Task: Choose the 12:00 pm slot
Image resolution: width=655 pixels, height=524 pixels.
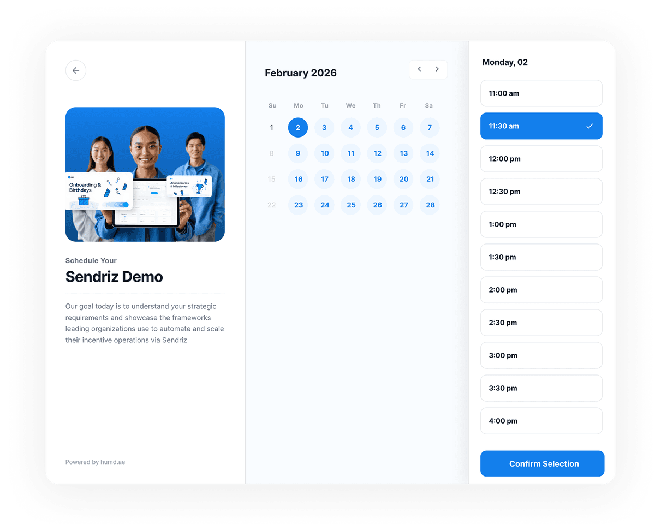Action: 541,159
